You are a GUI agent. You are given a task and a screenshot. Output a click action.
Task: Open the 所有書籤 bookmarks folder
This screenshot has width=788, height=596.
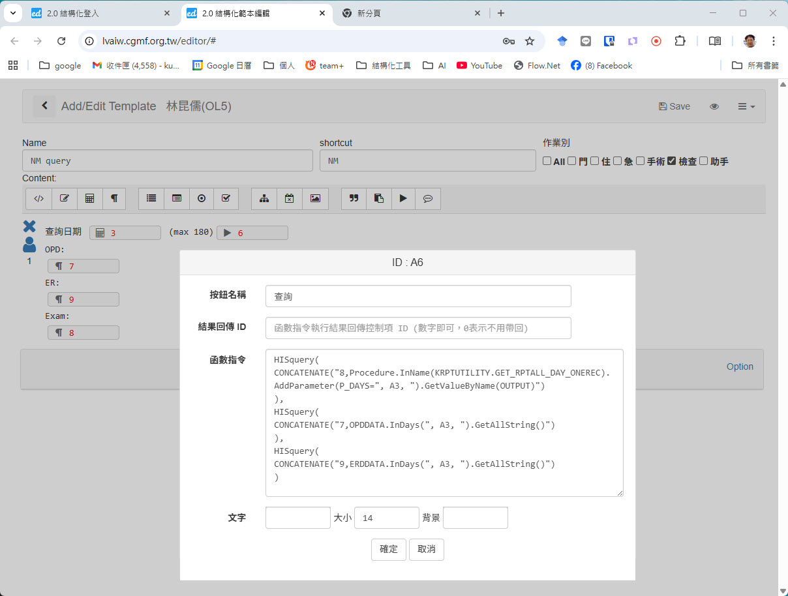[755, 65]
